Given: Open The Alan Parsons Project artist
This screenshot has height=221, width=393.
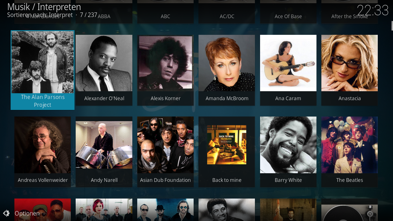Looking at the screenshot, I should click(43, 70).
